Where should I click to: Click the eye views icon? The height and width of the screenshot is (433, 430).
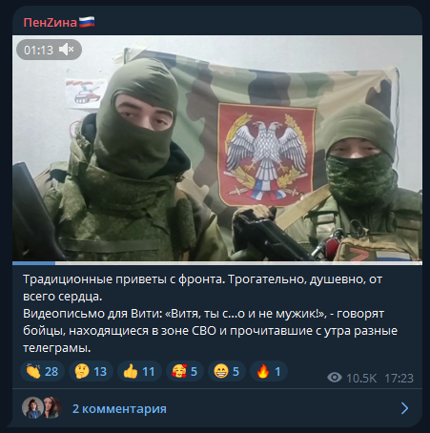(335, 378)
